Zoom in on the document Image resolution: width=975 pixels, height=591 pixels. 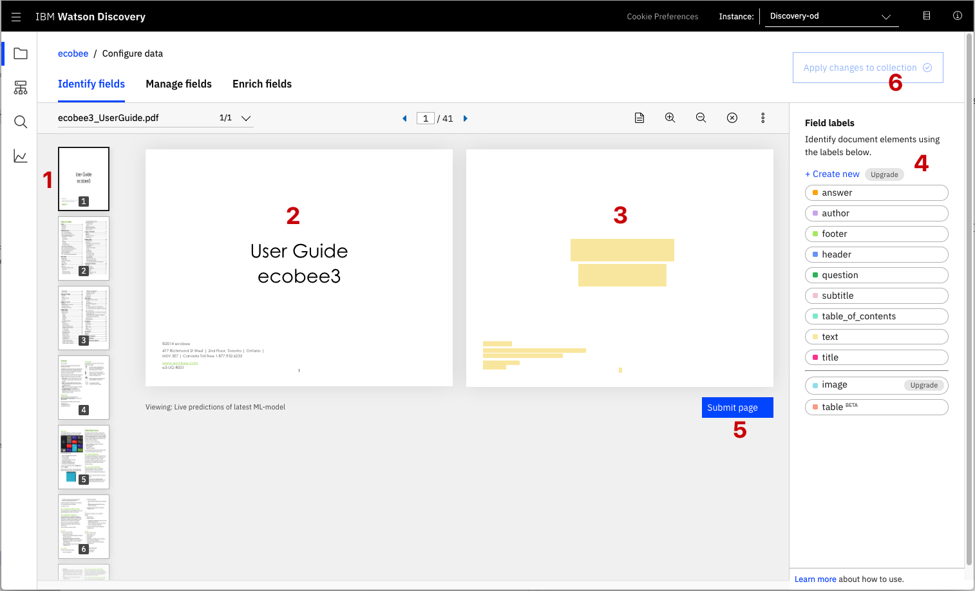[x=670, y=118]
